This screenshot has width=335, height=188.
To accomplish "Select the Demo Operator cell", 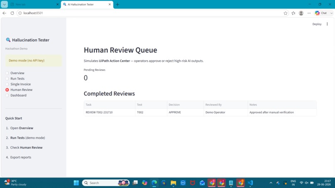I will coord(226,112).
